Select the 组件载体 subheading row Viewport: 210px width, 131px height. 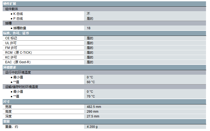pyautogui.click(x=12, y=9)
